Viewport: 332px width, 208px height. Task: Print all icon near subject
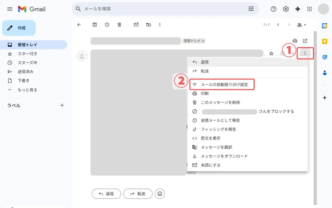(x=295, y=41)
